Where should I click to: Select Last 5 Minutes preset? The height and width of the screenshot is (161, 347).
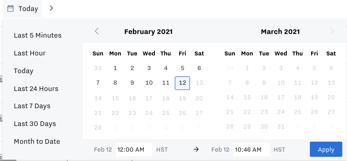38,35
